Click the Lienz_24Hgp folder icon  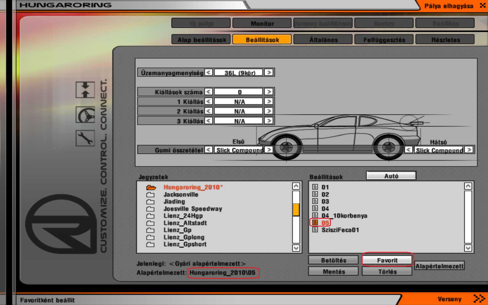[150, 216]
